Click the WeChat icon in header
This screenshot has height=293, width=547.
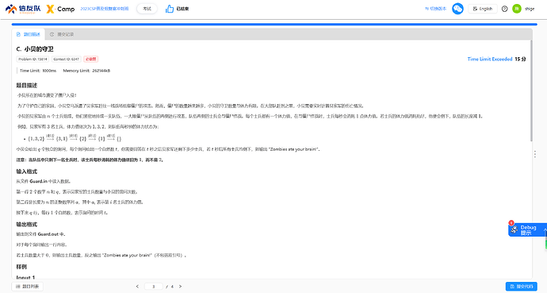[457, 9]
